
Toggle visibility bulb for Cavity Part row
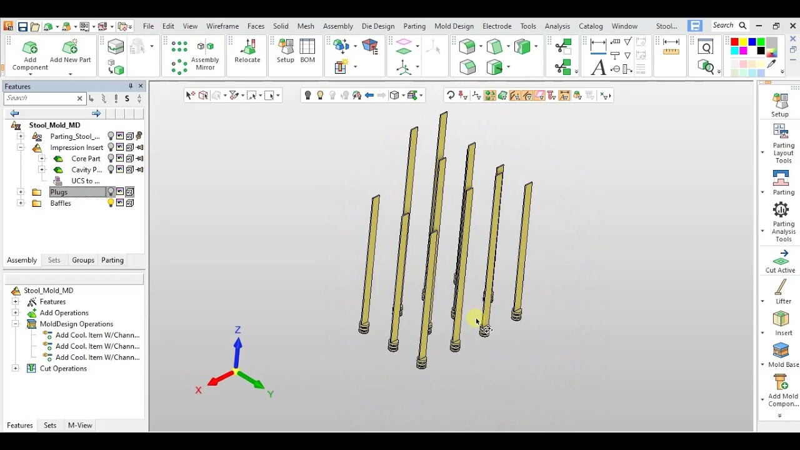point(111,169)
